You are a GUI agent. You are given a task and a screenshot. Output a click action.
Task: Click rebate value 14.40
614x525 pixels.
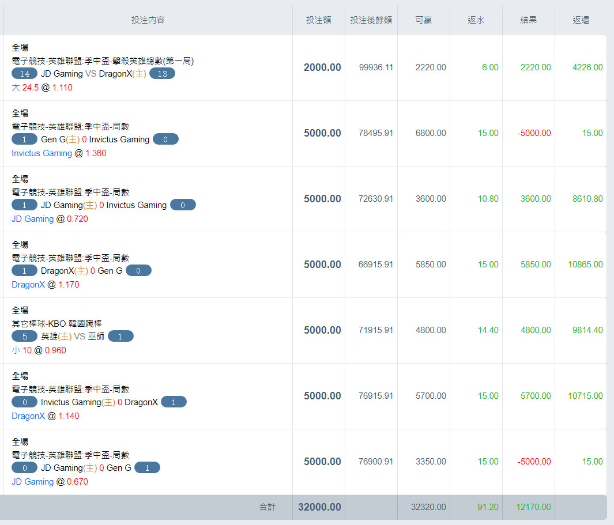(x=488, y=330)
